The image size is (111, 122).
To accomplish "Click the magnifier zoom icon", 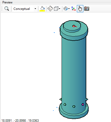I will [7, 9].
